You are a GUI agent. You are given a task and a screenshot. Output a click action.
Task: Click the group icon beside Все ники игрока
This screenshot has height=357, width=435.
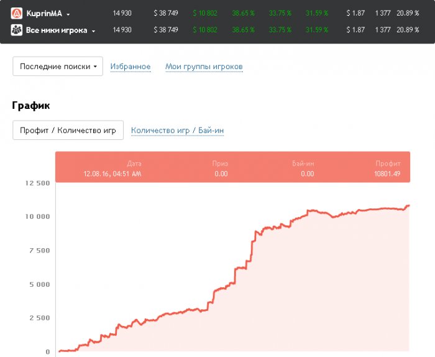(x=17, y=30)
